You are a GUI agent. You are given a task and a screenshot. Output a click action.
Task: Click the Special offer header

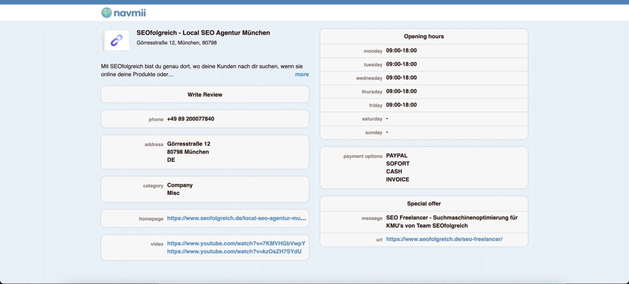pos(424,203)
